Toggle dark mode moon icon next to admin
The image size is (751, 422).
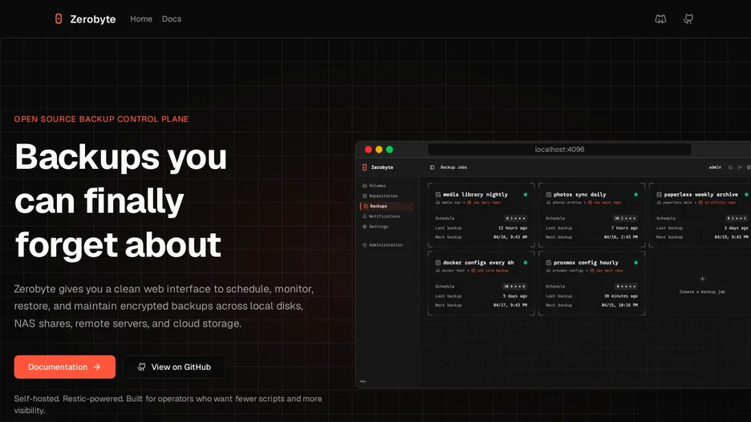click(730, 167)
